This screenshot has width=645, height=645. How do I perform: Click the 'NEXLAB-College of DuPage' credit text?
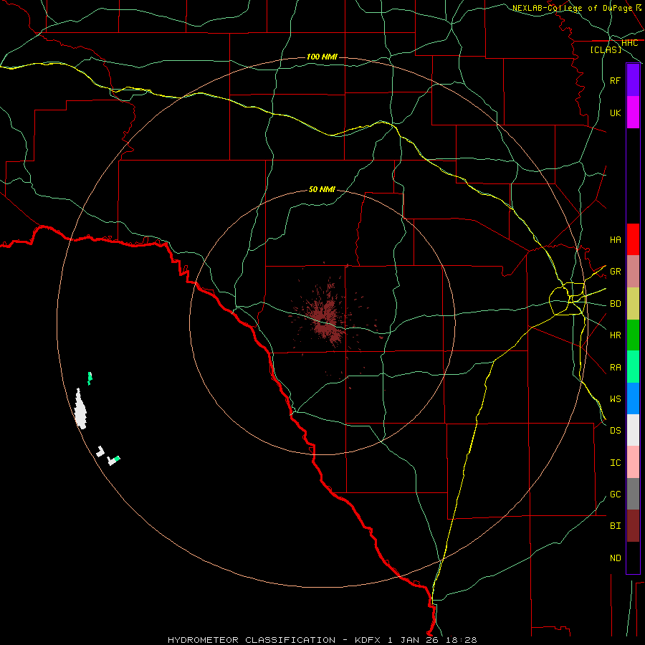pyautogui.click(x=572, y=8)
